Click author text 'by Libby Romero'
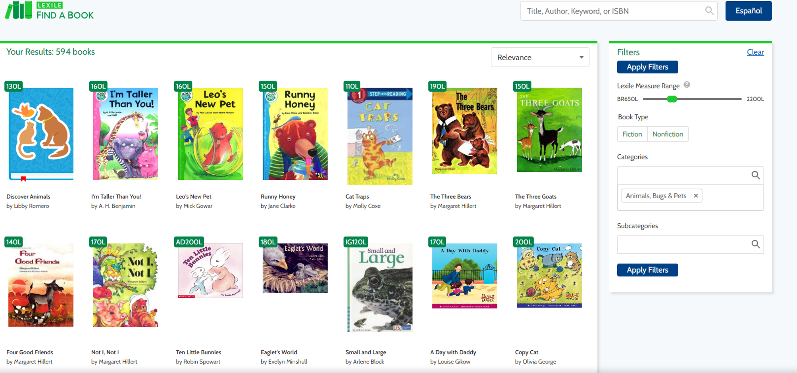 [x=27, y=206]
